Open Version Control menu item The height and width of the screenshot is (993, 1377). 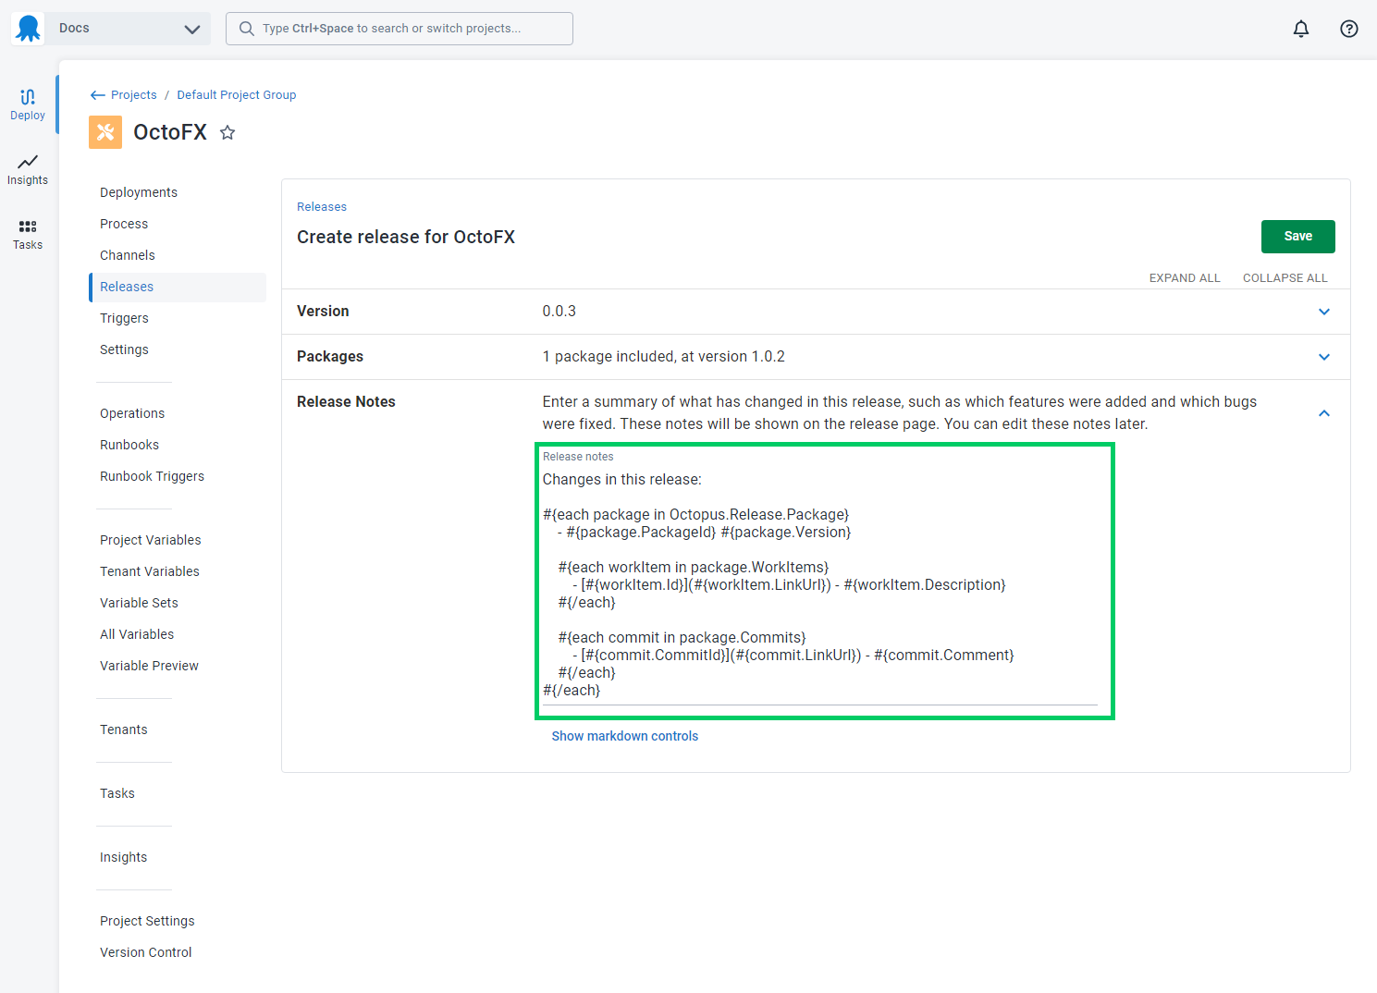[146, 952]
